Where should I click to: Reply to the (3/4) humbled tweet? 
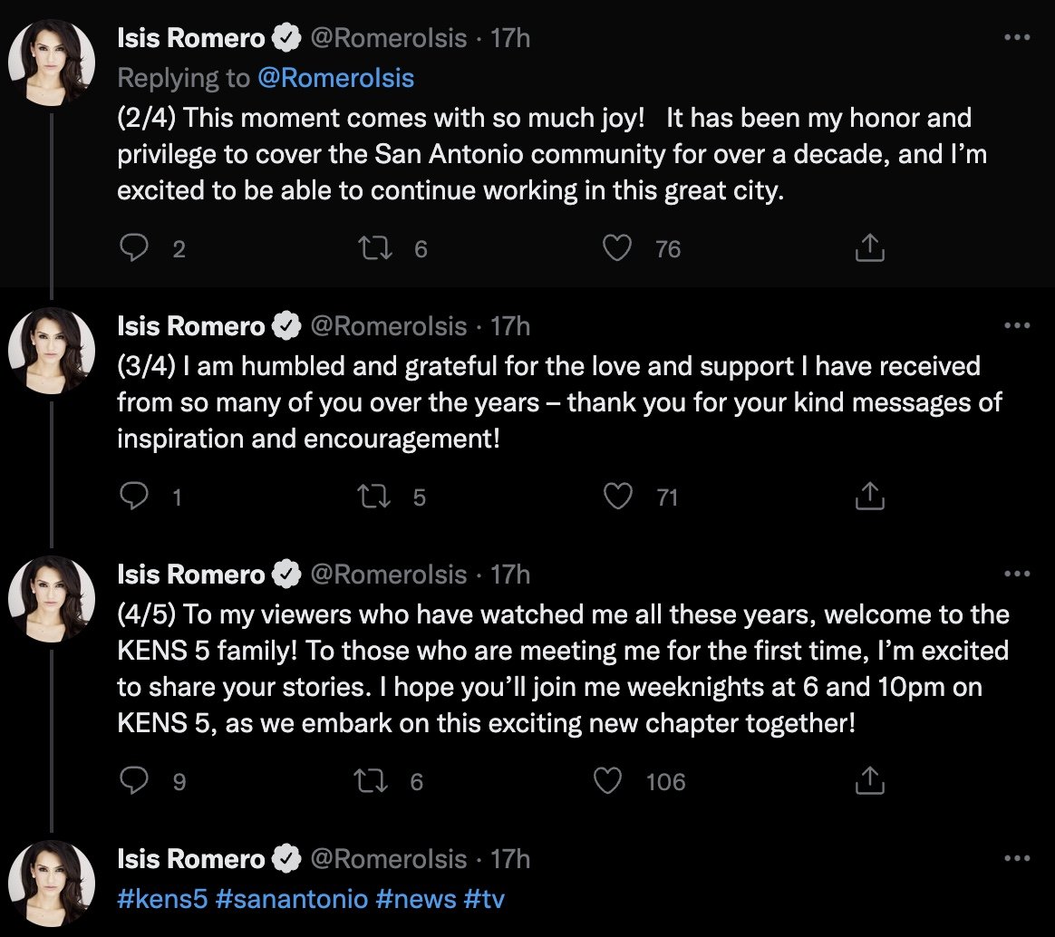point(134,497)
